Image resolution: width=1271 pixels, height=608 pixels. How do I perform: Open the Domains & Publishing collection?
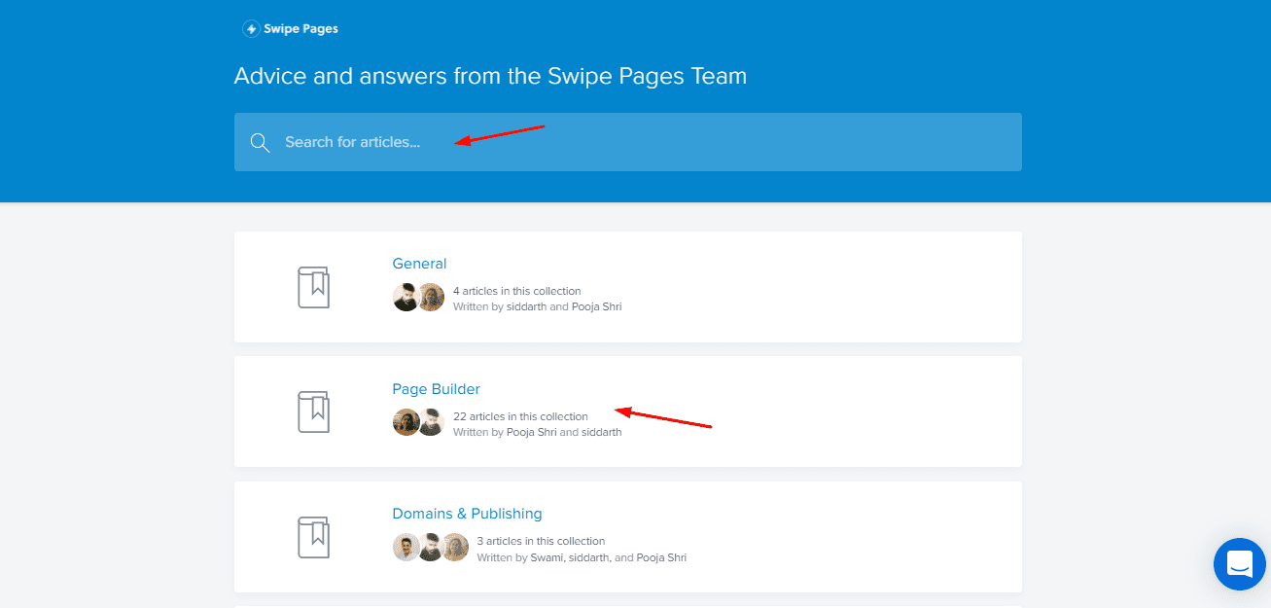467,514
